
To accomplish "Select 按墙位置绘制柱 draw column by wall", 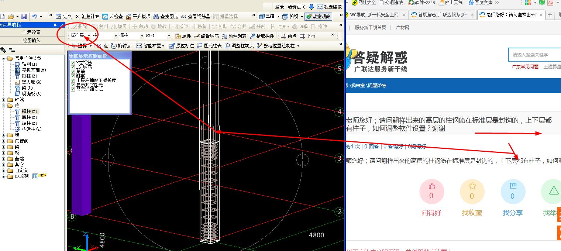I will click(x=276, y=46).
